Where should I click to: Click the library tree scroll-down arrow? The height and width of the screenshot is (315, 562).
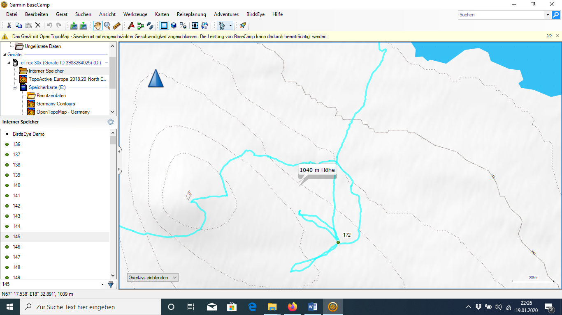pos(113,112)
